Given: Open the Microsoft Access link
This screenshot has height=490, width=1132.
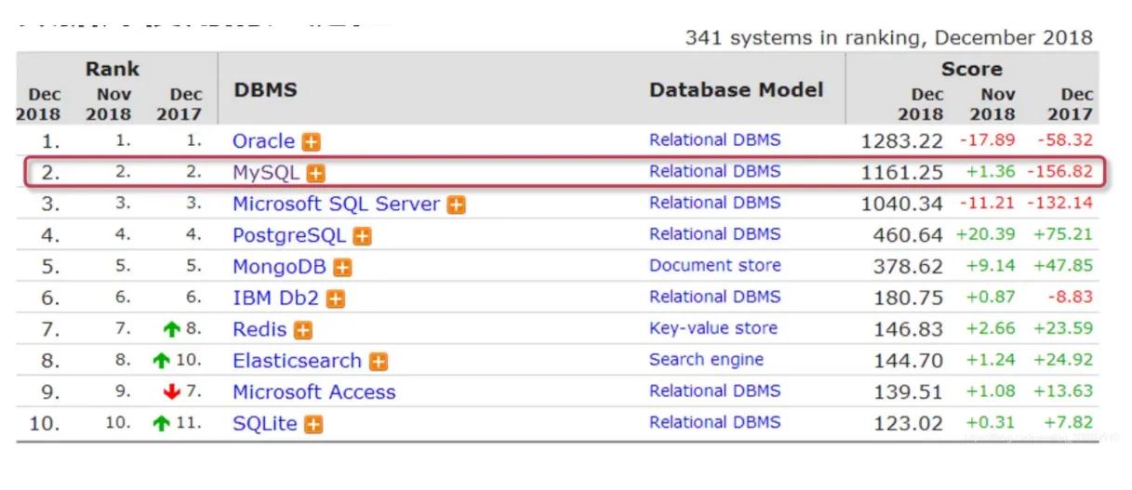Looking at the screenshot, I should pos(313,392).
